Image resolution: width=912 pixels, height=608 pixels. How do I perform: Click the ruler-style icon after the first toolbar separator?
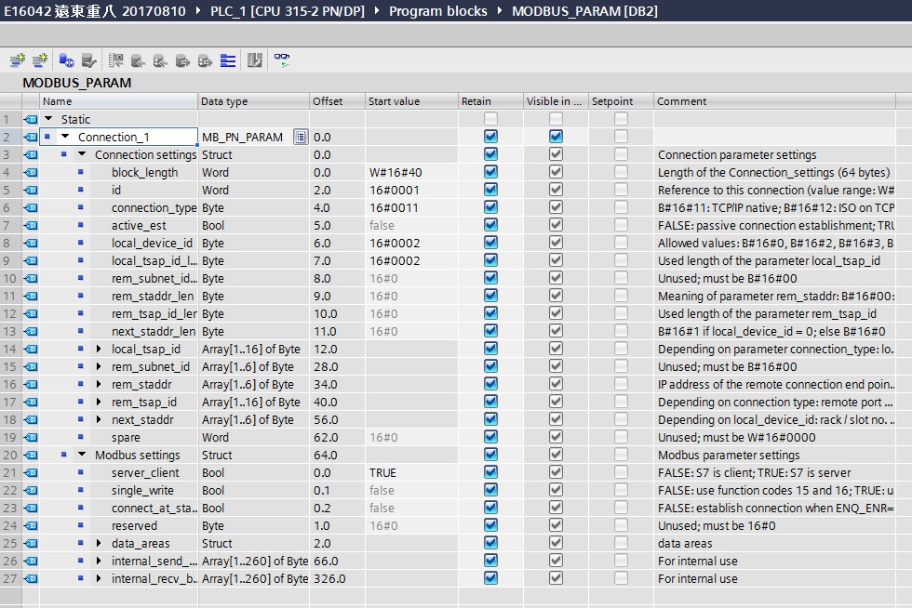tap(116, 60)
